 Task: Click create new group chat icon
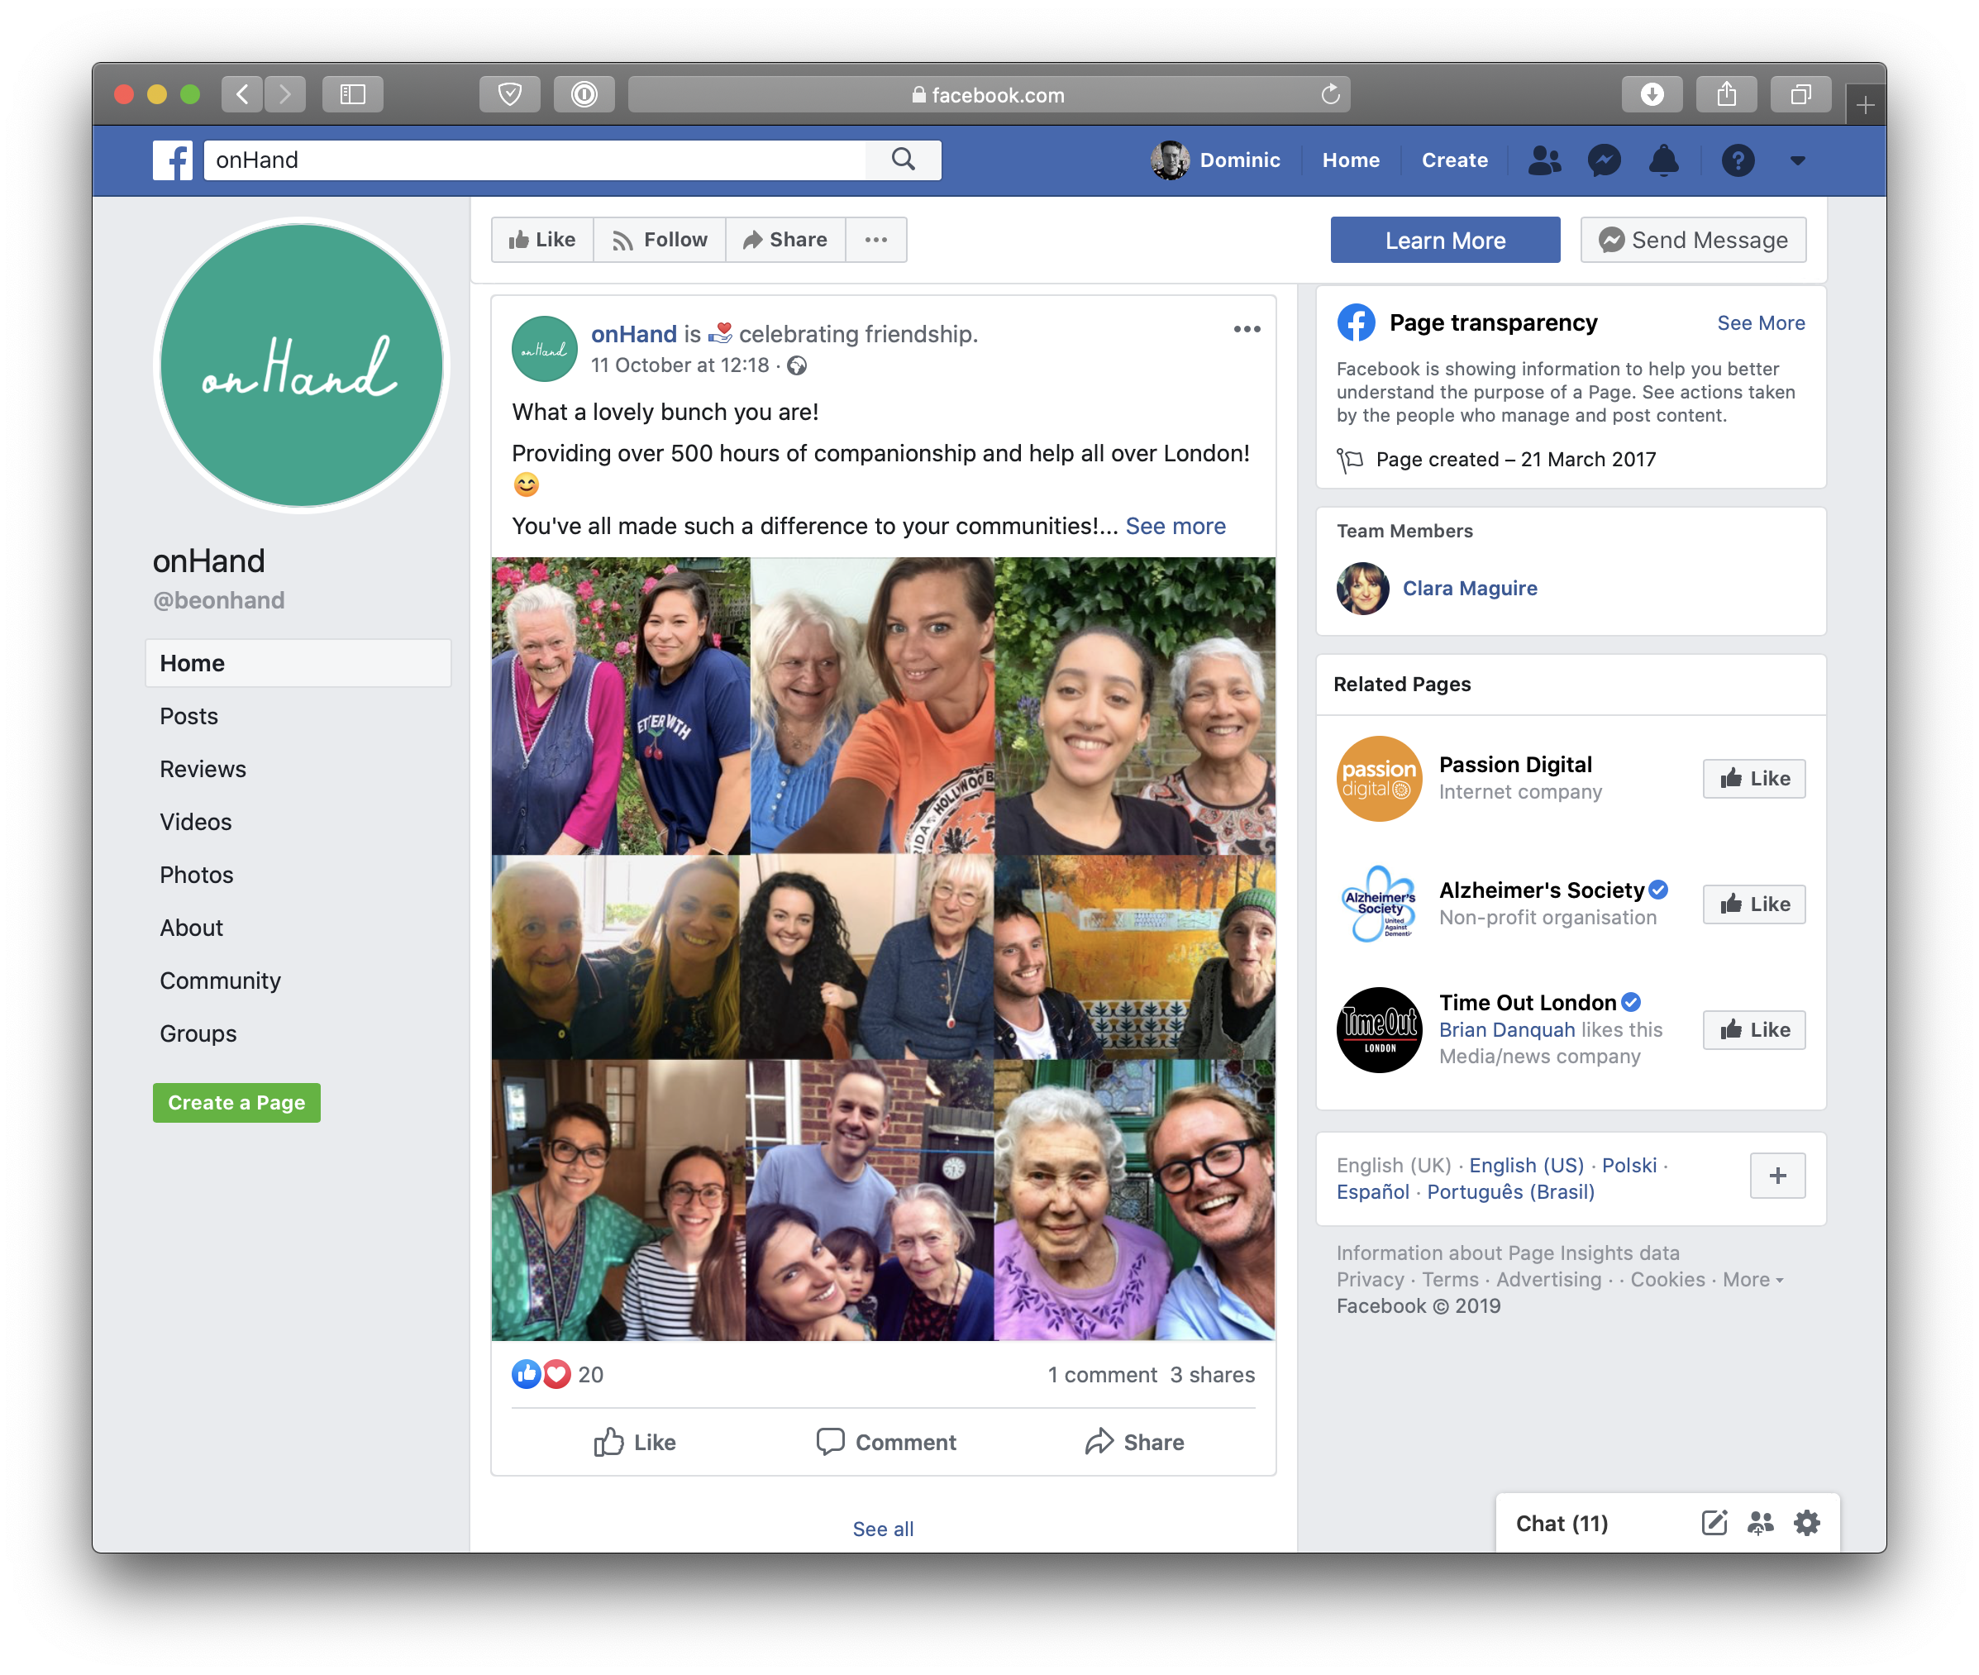pos(1760,1523)
